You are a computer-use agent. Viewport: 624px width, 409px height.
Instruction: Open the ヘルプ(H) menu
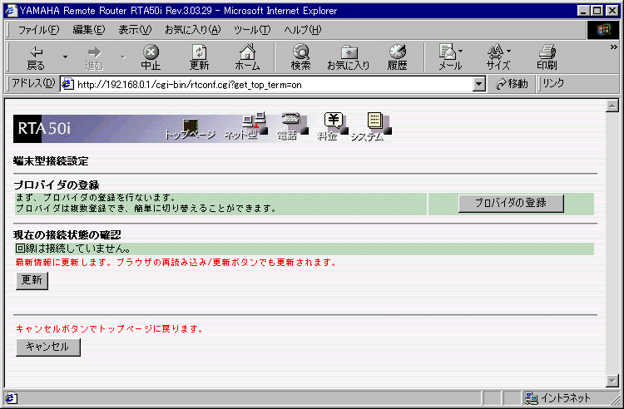pyautogui.click(x=303, y=30)
